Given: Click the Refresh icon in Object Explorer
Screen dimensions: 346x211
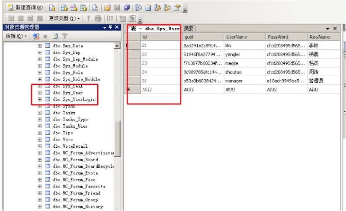Looking at the screenshot, I should coord(55,36).
